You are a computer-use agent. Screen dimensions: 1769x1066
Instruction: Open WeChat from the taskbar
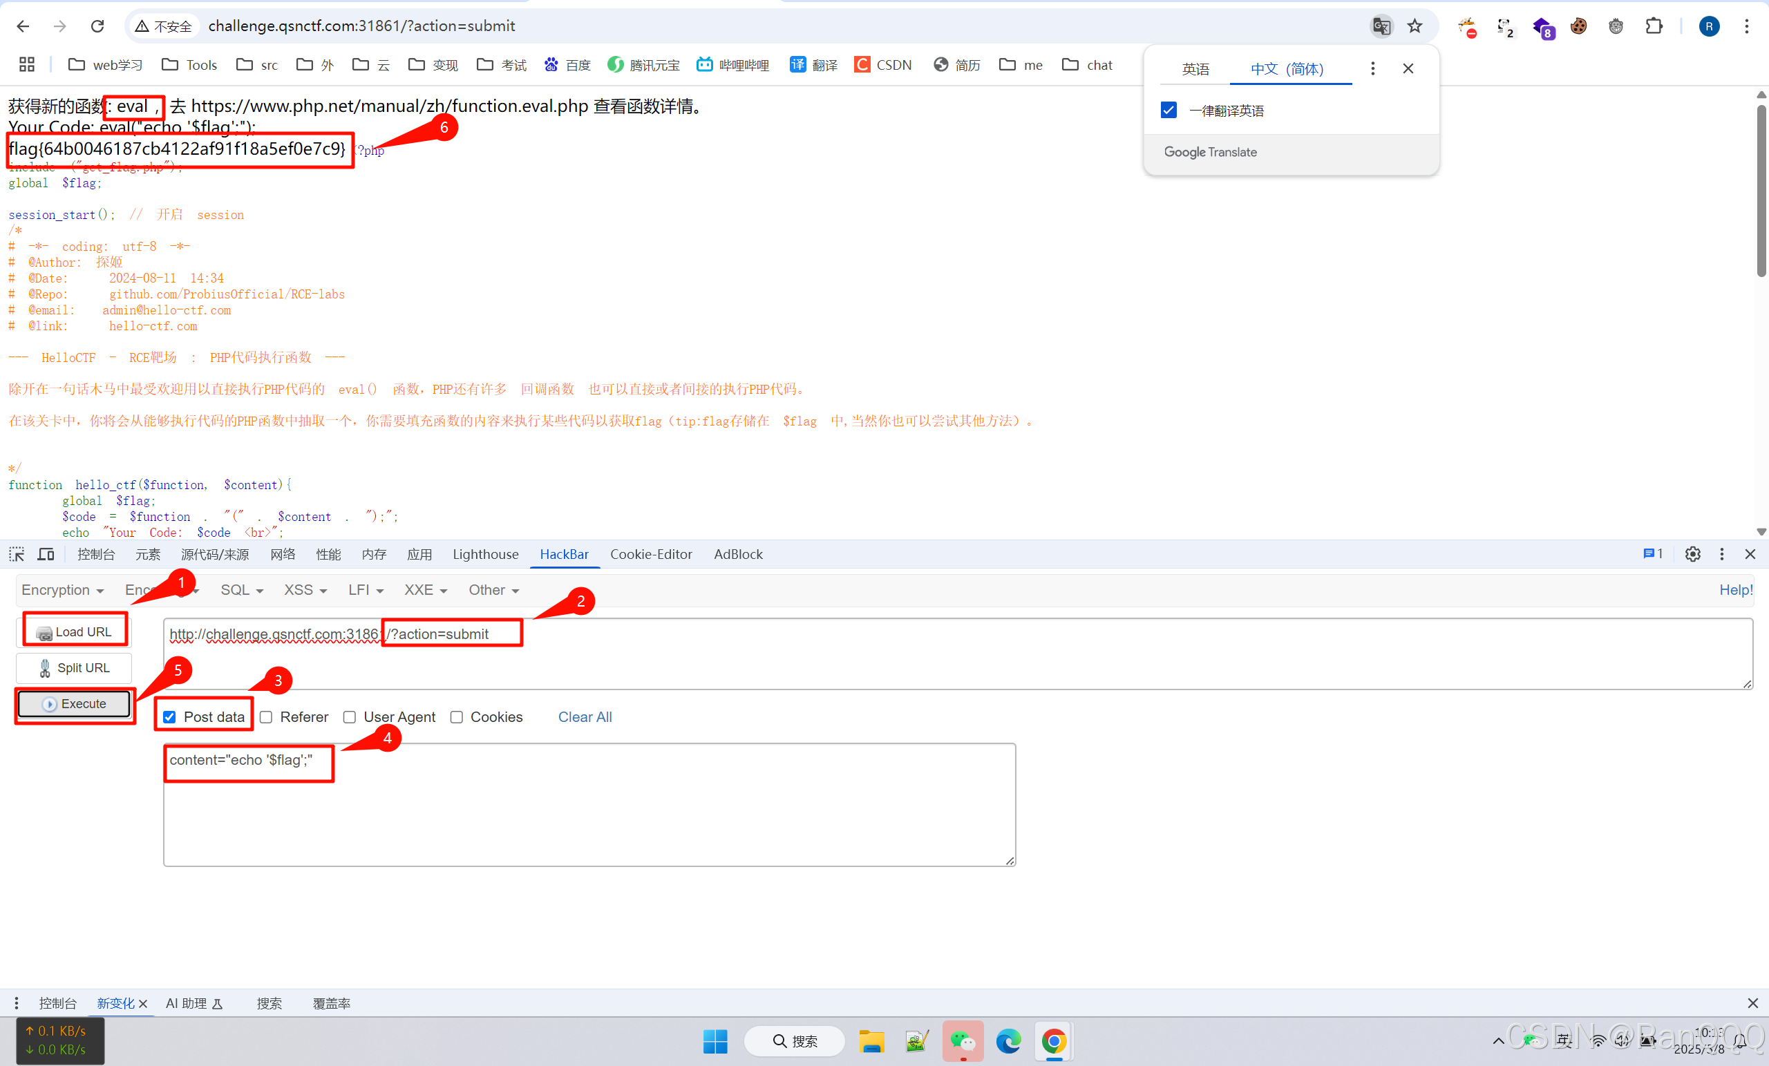tap(963, 1042)
